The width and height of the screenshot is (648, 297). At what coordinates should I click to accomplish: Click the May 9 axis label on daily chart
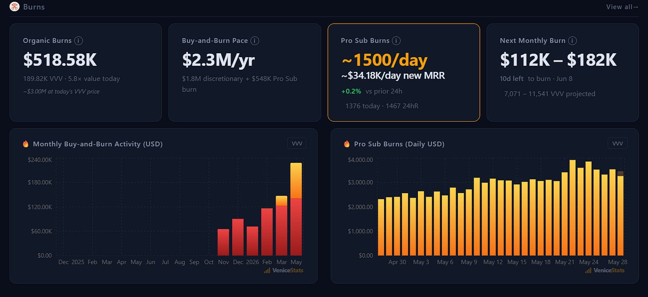469,262
